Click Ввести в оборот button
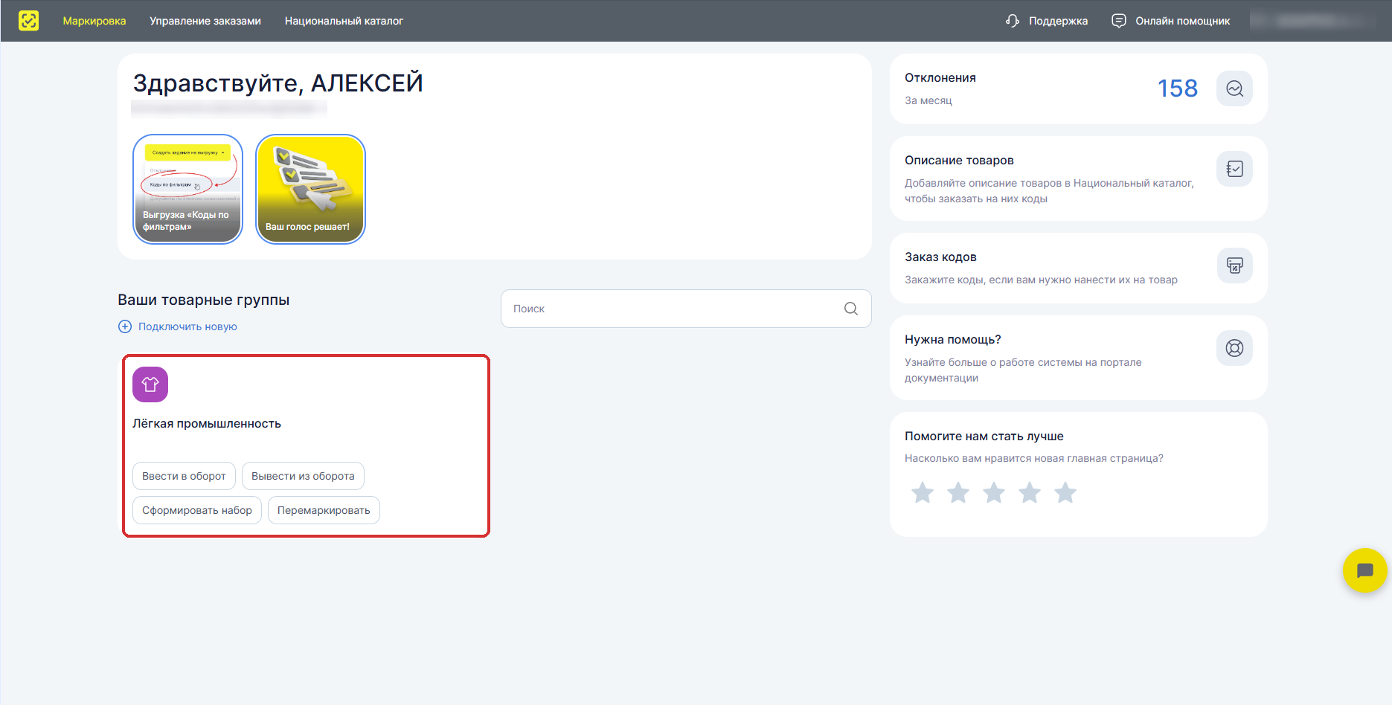Viewport: 1392px width, 705px height. (184, 476)
